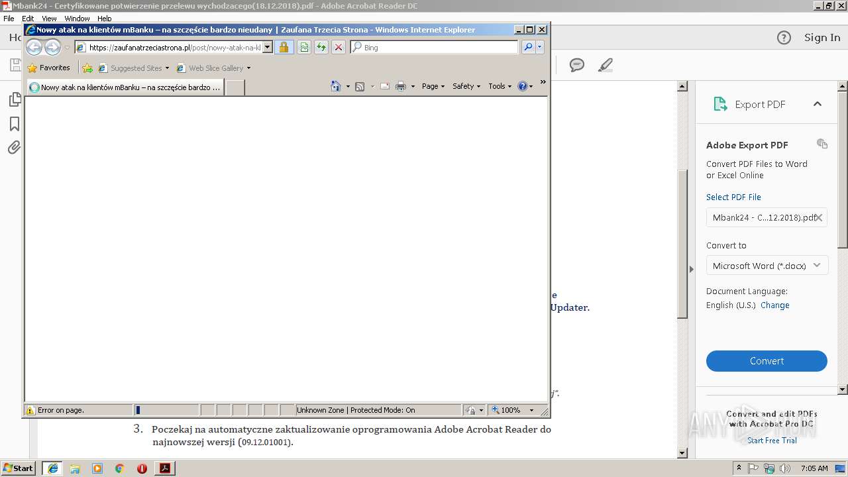This screenshot has height=477, width=848.
Task: Open Windows Explorer from the taskbar
Action: tap(75, 468)
